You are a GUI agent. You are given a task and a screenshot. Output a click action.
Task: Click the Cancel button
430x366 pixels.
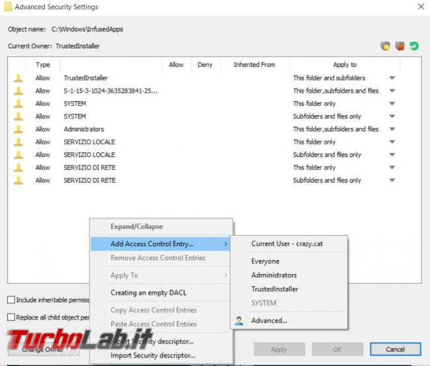[396, 349]
